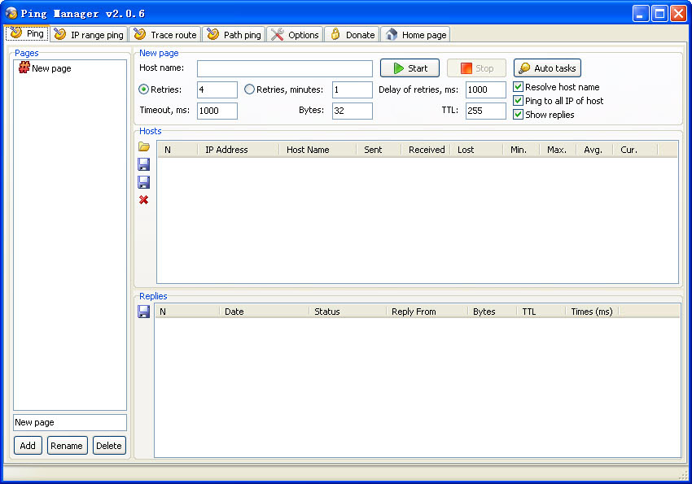The width and height of the screenshot is (692, 484).
Task: Click the upper save icon beside Hosts table
Action: (144, 164)
